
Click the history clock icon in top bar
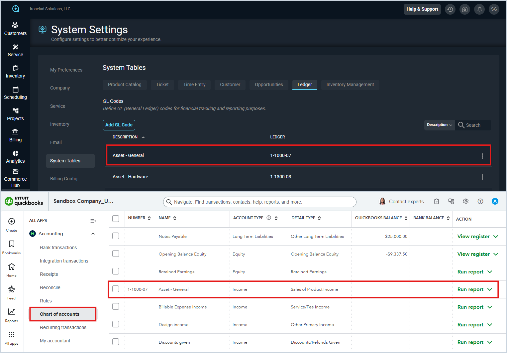tap(450, 9)
